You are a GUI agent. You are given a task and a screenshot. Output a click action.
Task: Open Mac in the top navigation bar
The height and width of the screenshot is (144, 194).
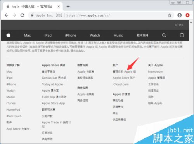point(27,35)
